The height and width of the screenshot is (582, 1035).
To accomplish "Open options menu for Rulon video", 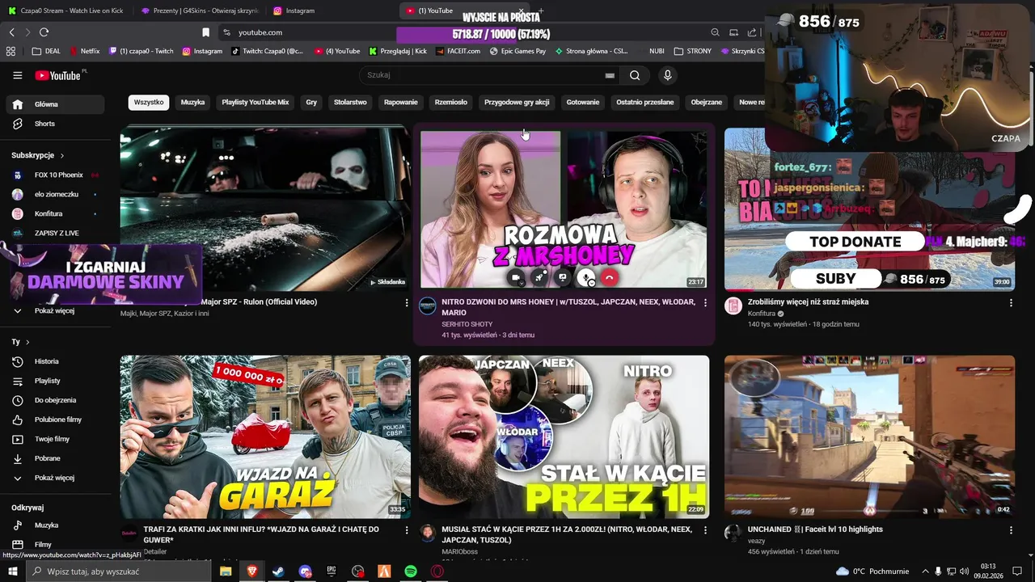I will click(x=407, y=302).
